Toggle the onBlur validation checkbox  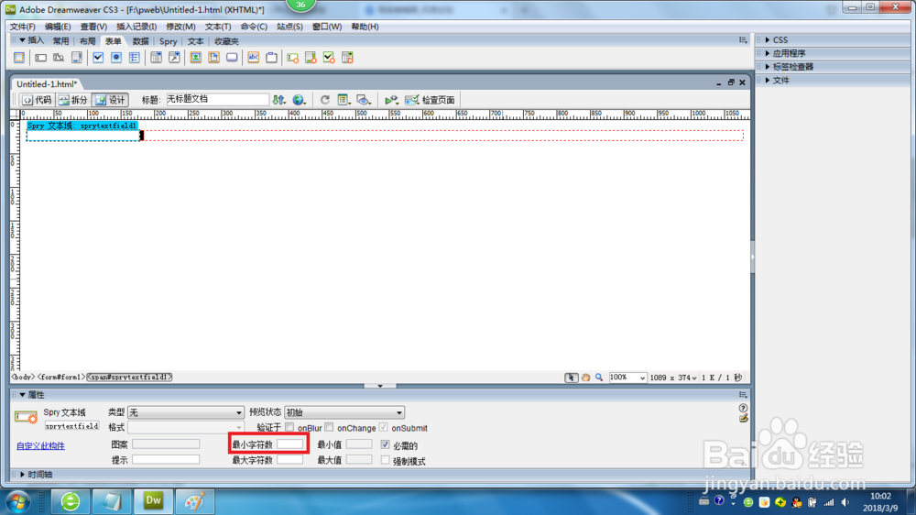pos(289,427)
